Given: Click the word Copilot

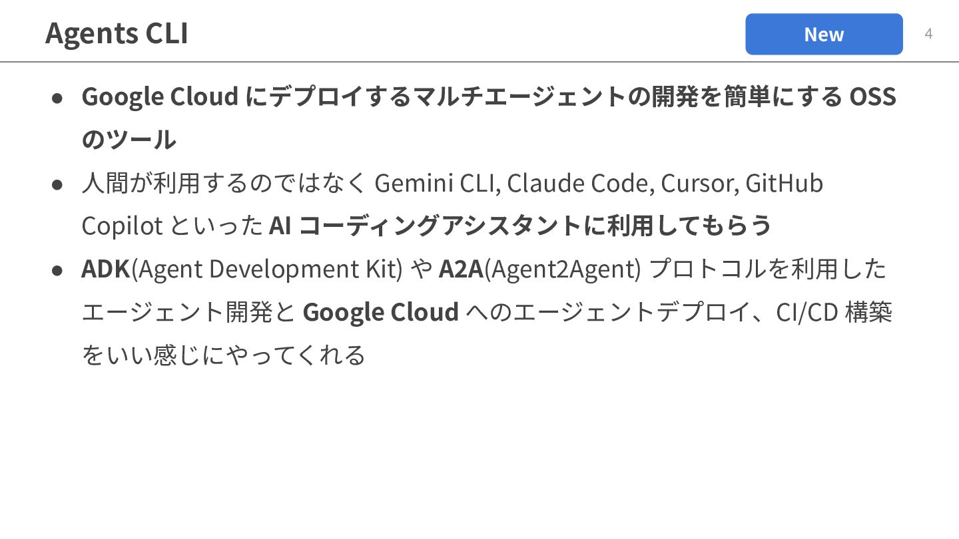Looking at the screenshot, I should pos(122,226).
